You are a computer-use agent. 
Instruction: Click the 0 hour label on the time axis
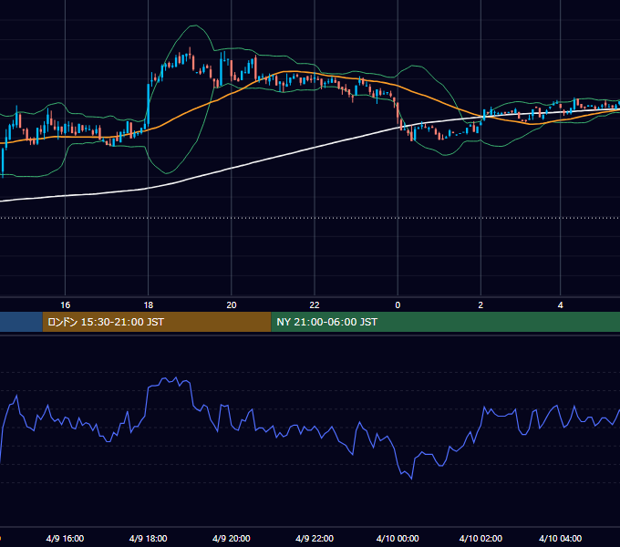tap(398, 305)
